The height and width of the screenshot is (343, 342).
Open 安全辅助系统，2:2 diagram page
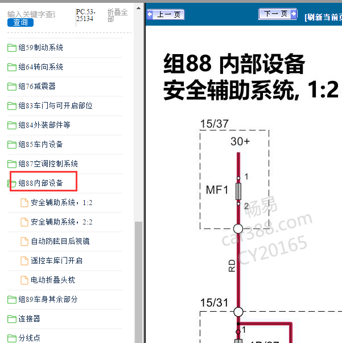61,222
